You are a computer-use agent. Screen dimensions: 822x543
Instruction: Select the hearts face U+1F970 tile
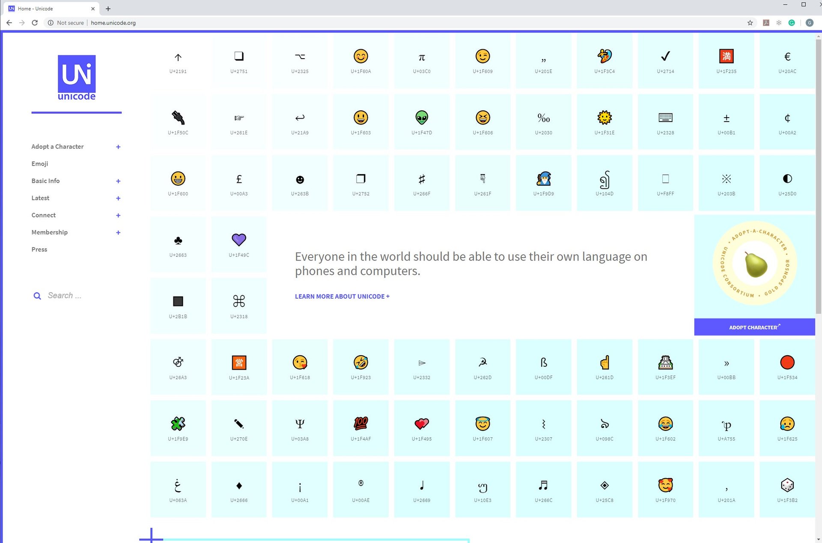(665, 490)
